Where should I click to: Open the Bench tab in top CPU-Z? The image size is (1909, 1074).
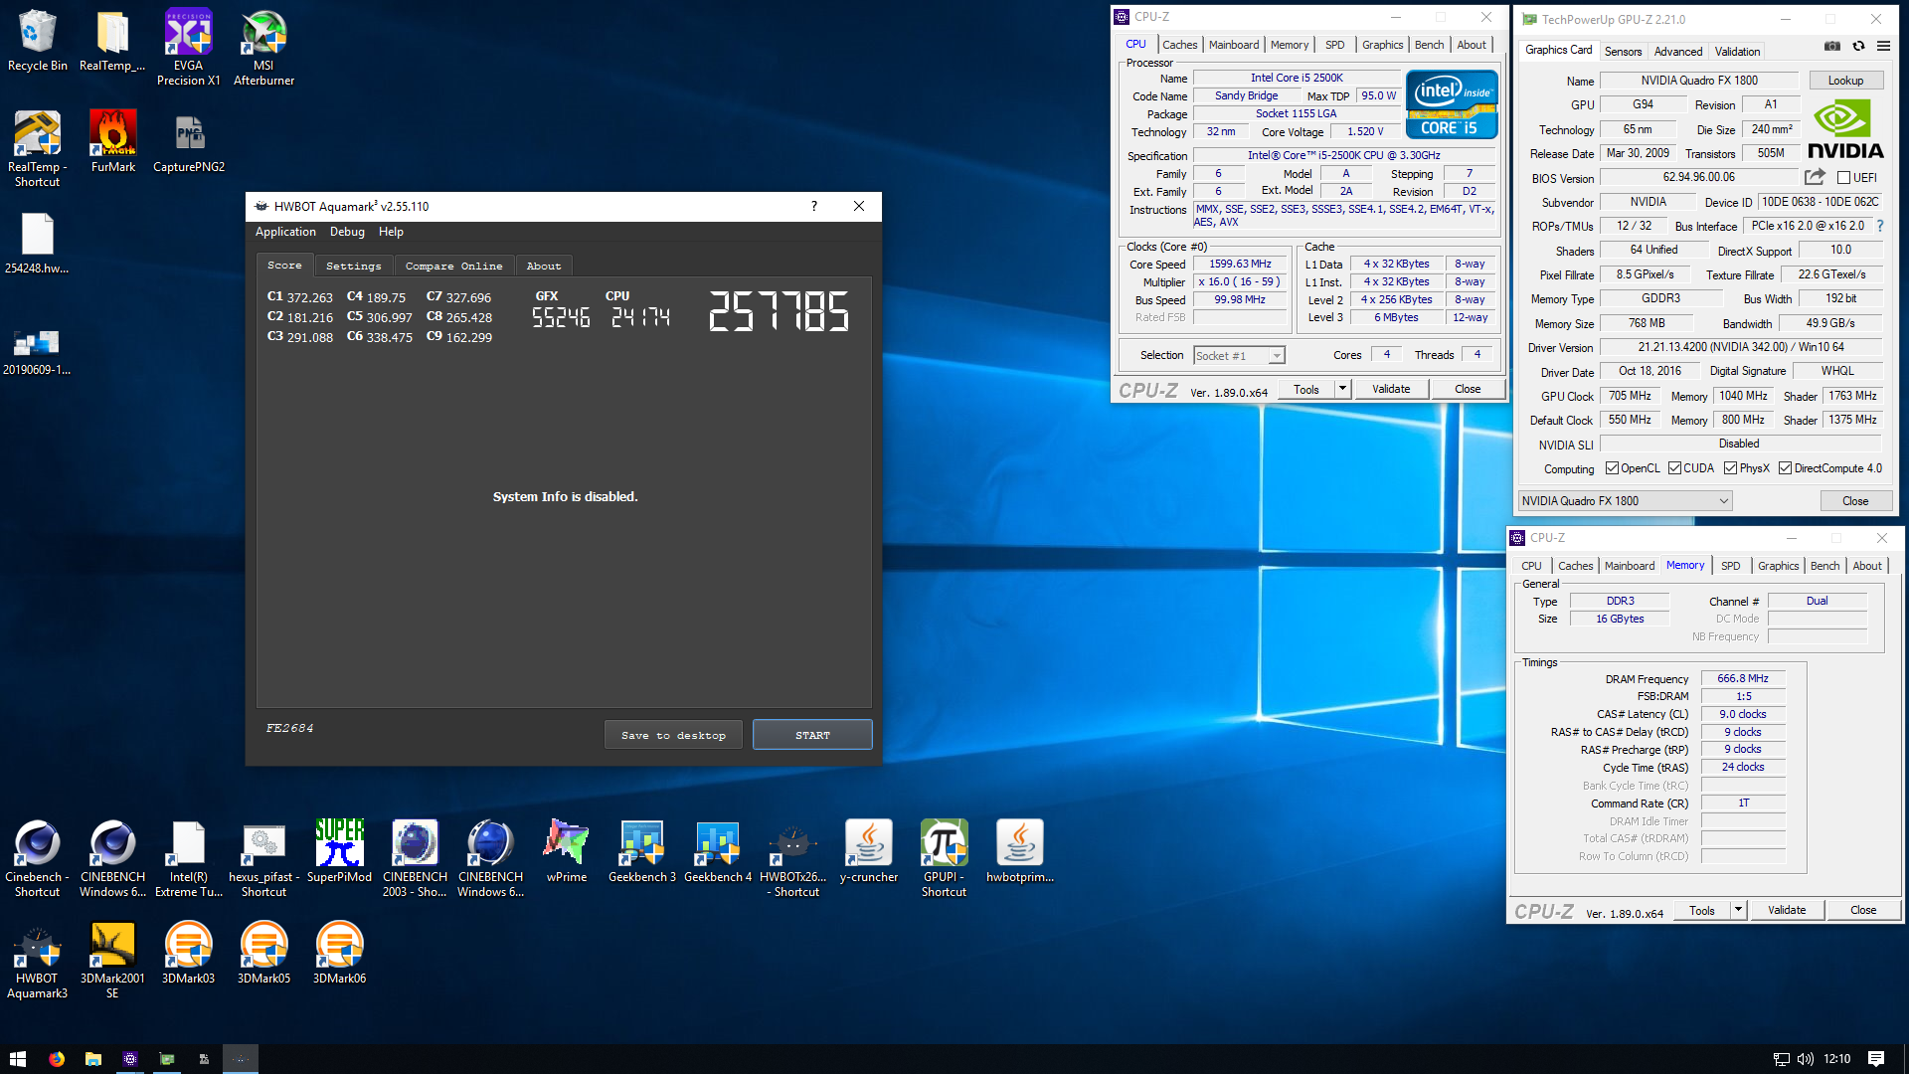[1429, 45]
